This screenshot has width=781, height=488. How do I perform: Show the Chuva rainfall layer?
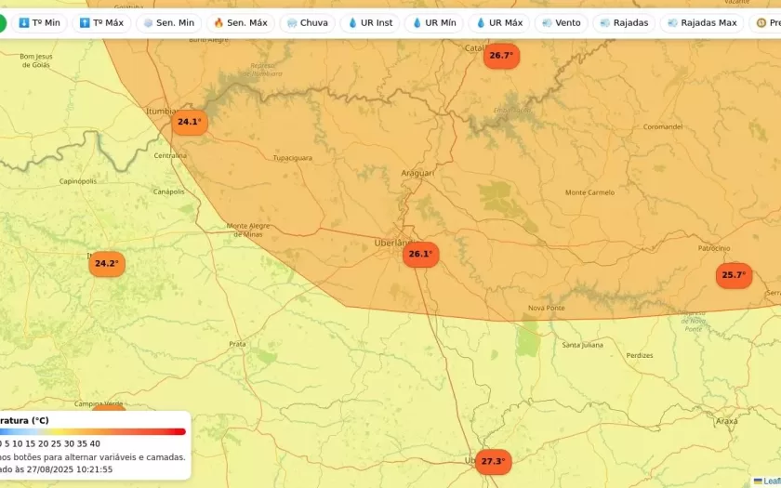pos(307,22)
